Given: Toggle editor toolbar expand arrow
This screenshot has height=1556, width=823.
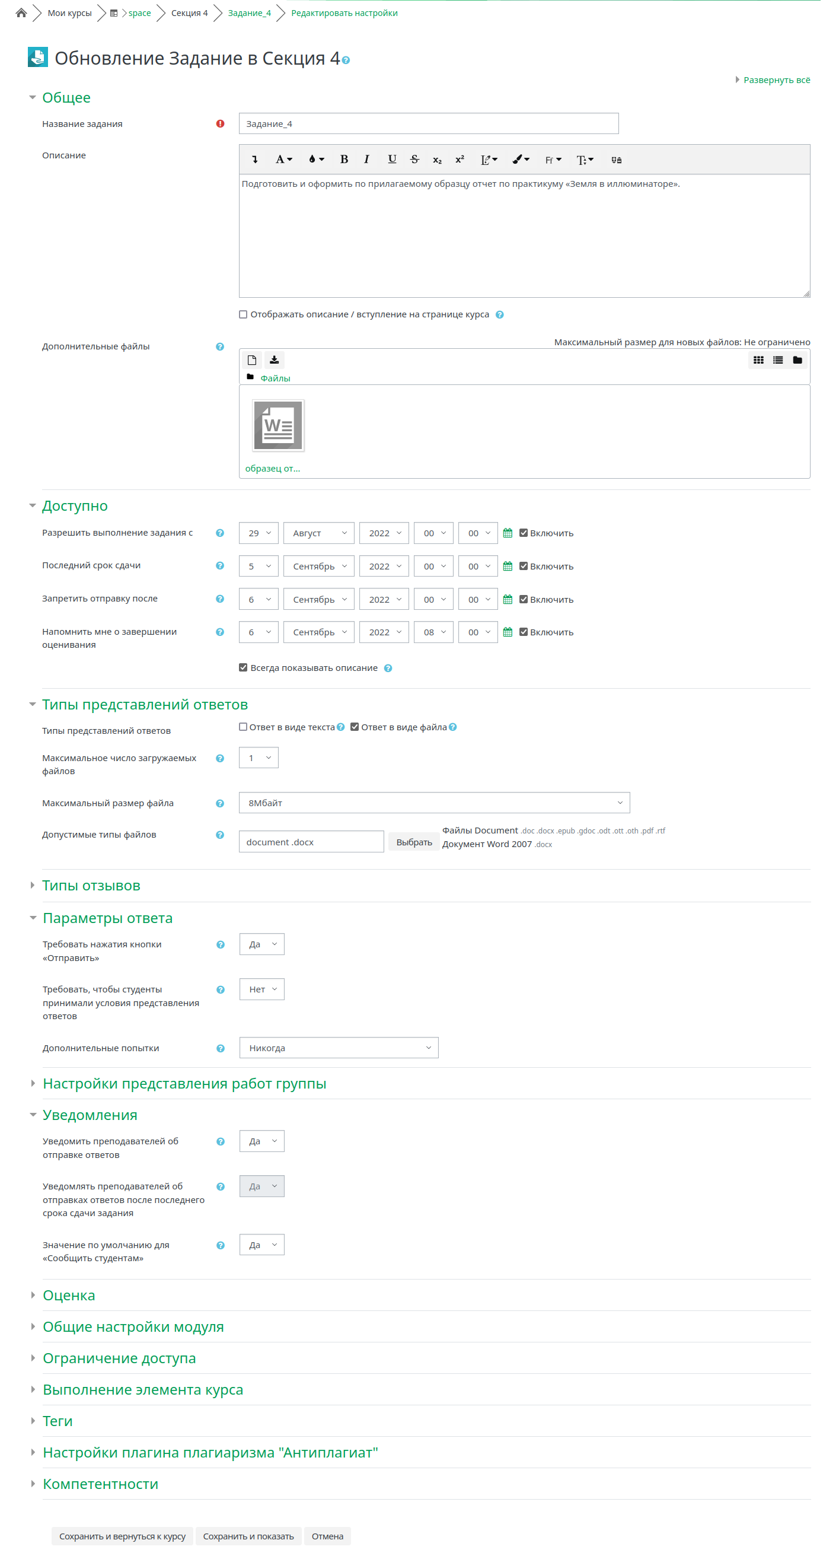Looking at the screenshot, I should [x=255, y=160].
